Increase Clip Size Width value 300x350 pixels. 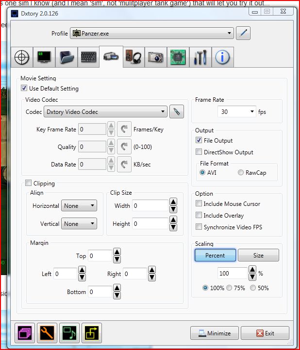pyautogui.click(x=173, y=202)
